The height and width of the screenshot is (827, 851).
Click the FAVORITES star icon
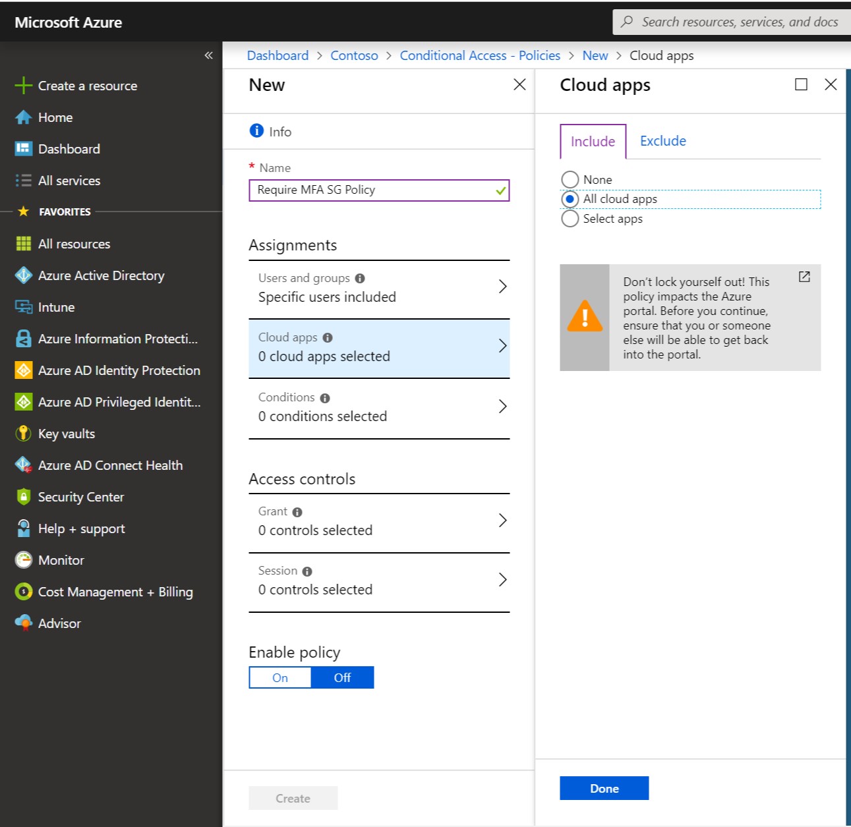23,211
